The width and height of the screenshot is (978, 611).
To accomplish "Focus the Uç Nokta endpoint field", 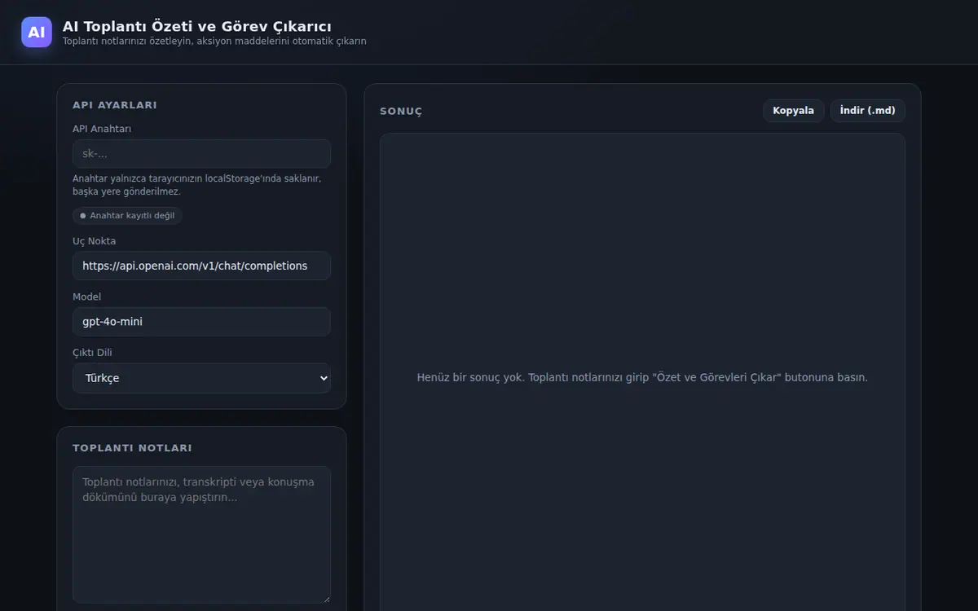I will tap(201, 266).
